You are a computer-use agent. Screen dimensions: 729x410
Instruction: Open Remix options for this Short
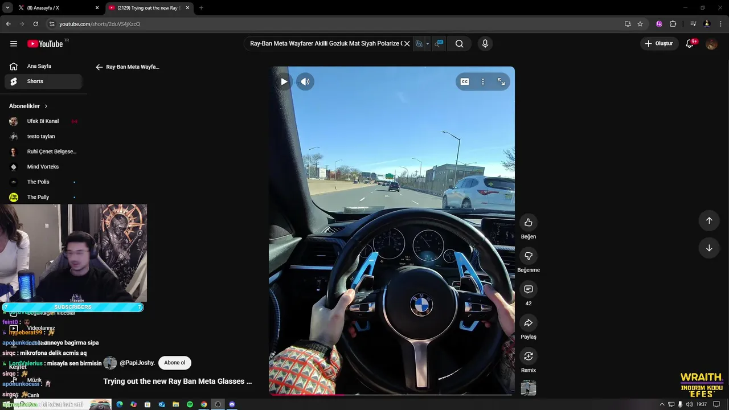pos(529,356)
